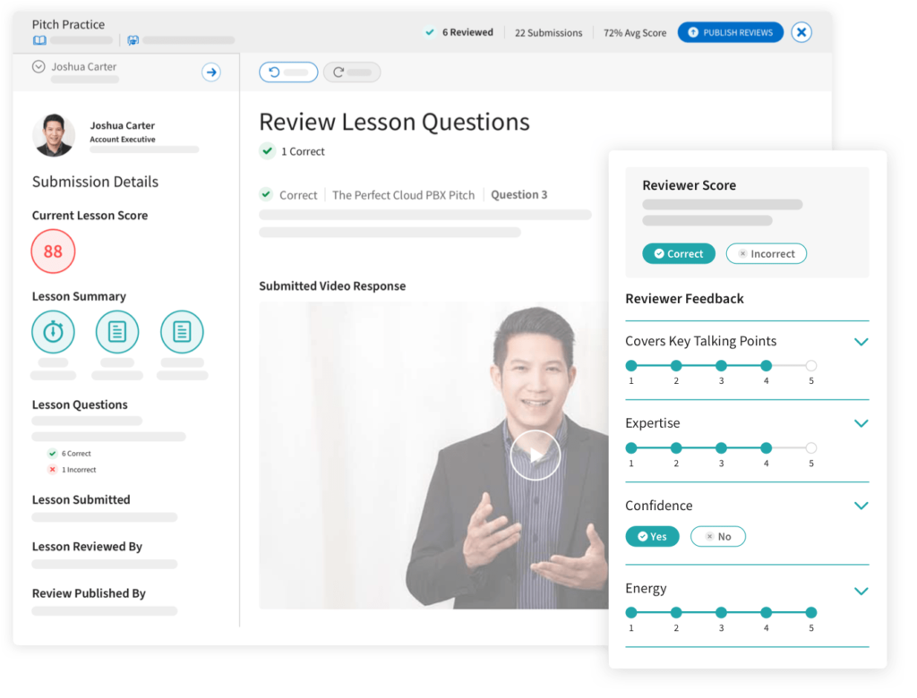Click the Reviewer Feedback heading
Image resolution: width=917 pixels, height=698 pixels.
(x=684, y=299)
